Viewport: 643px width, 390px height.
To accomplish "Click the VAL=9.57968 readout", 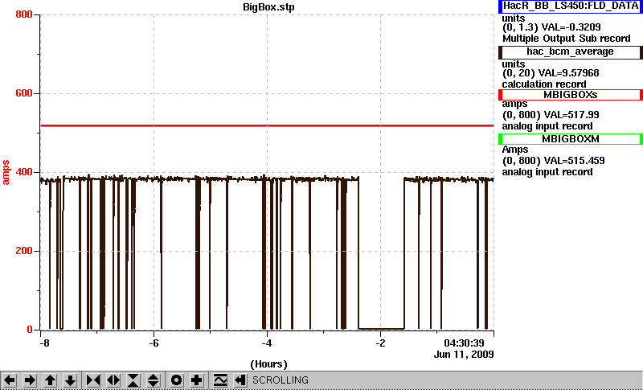I will coord(571,73).
